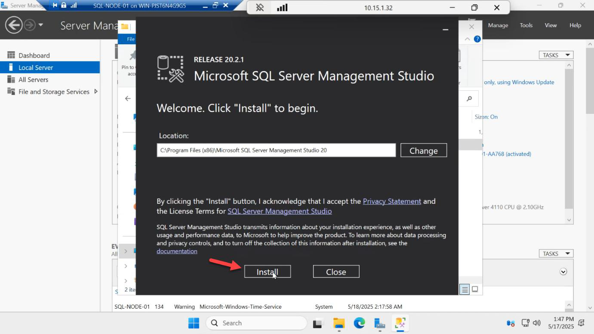Click the product ID (activated) link
This screenshot has height=334, width=594.
(x=507, y=154)
